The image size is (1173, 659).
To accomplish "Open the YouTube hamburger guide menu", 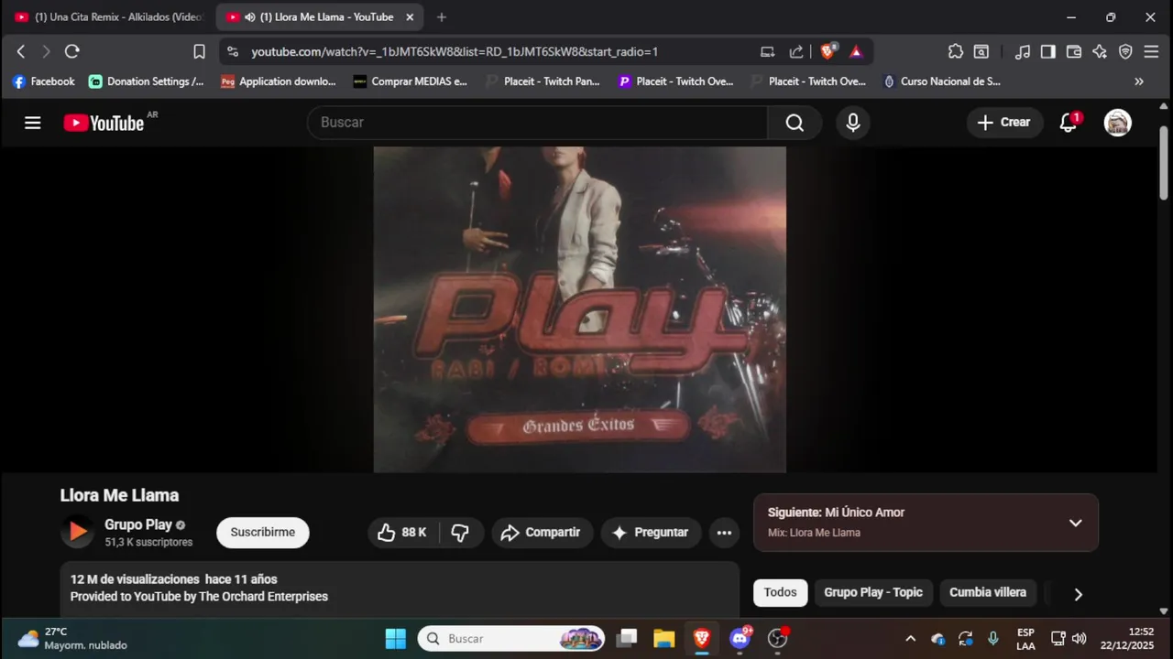I will click(33, 123).
